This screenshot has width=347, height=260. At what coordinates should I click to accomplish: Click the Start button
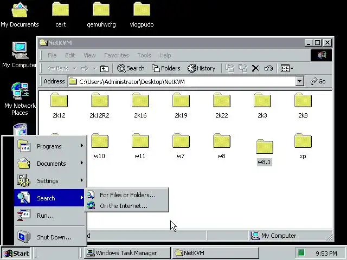[x=16, y=253]
